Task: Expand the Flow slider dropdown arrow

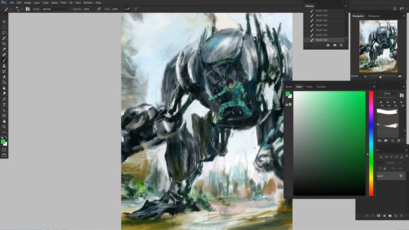Action: [x=121, y=9]
